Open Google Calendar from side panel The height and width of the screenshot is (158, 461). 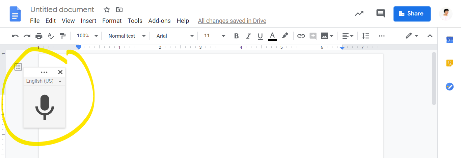449,40
